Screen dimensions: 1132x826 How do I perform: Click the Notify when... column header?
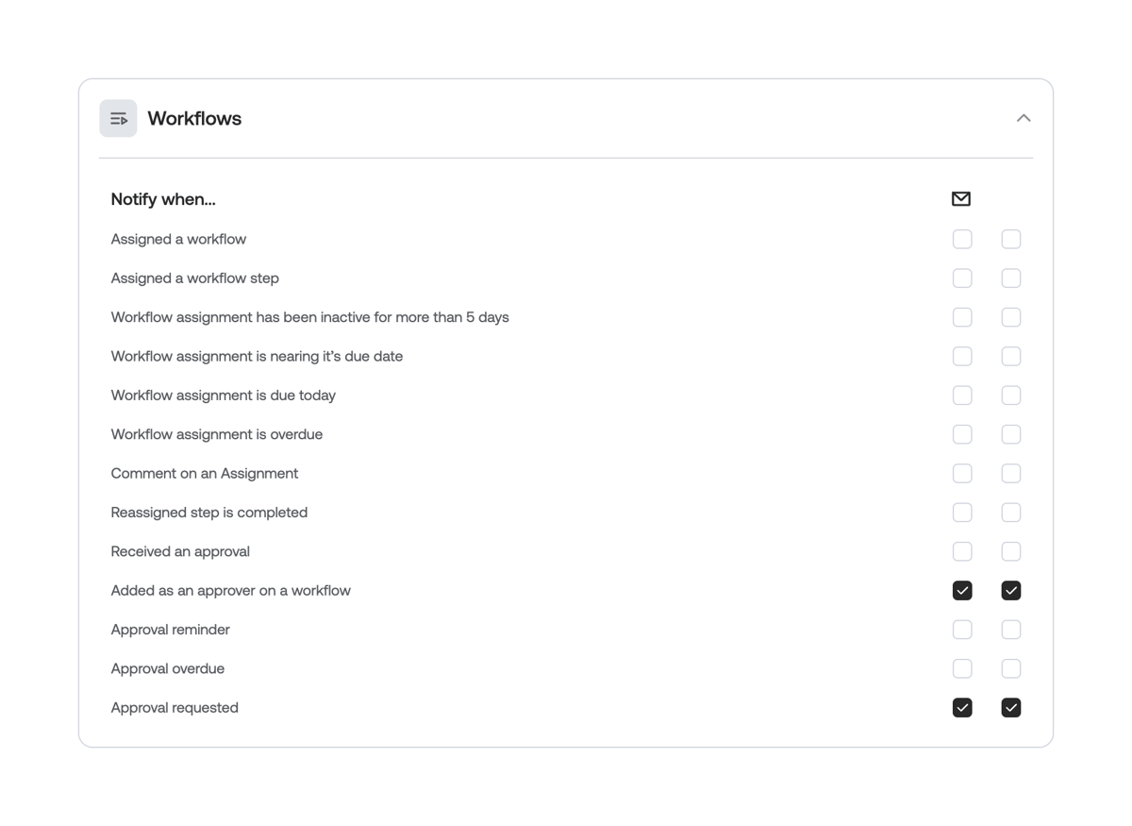coord(162,198)
